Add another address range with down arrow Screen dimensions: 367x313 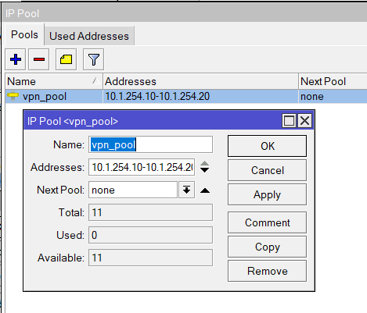point(204,170)
